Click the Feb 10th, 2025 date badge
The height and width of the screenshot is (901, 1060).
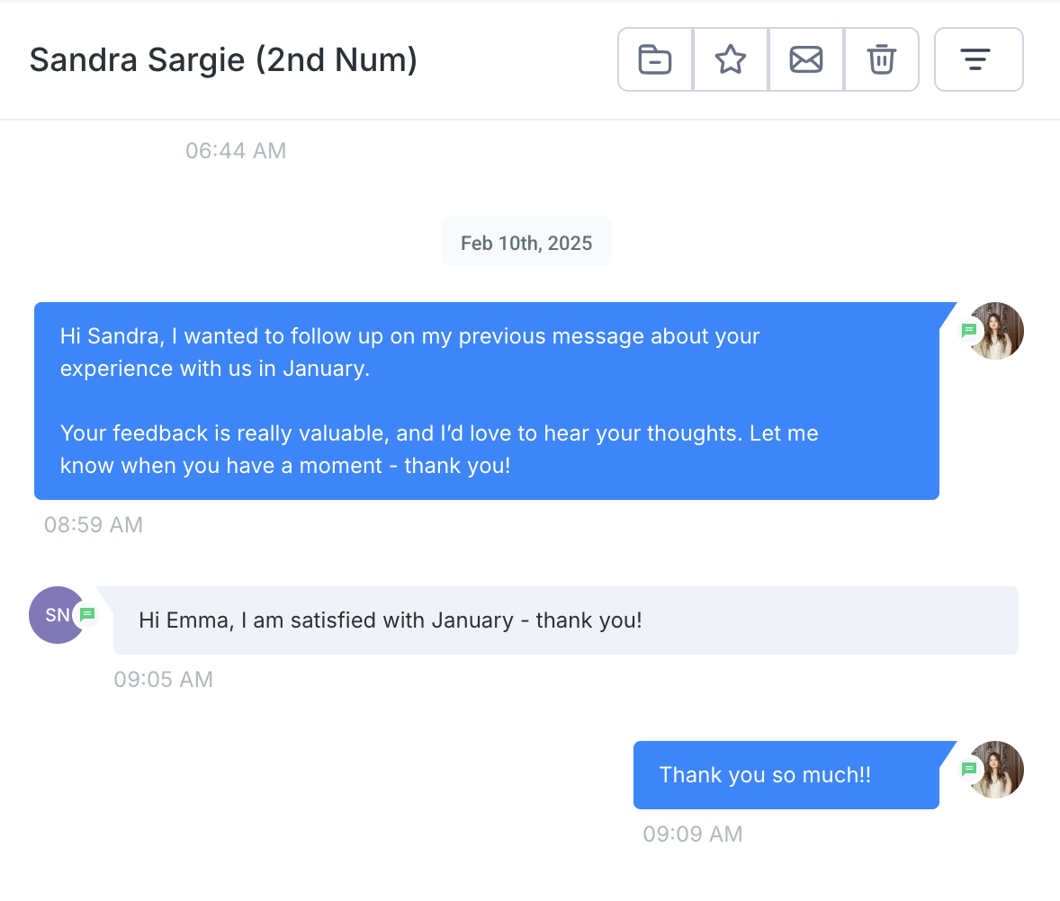pos(526,243)
